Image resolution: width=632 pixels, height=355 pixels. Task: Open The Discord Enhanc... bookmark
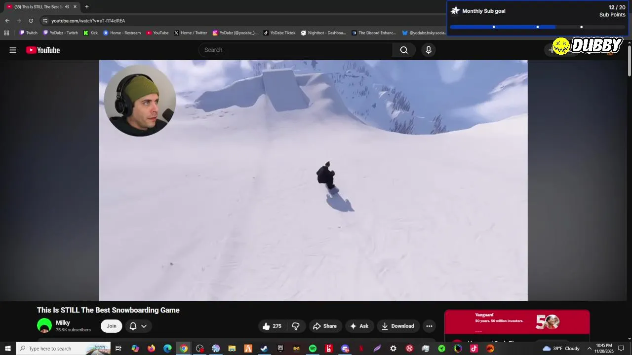[374, 33]
